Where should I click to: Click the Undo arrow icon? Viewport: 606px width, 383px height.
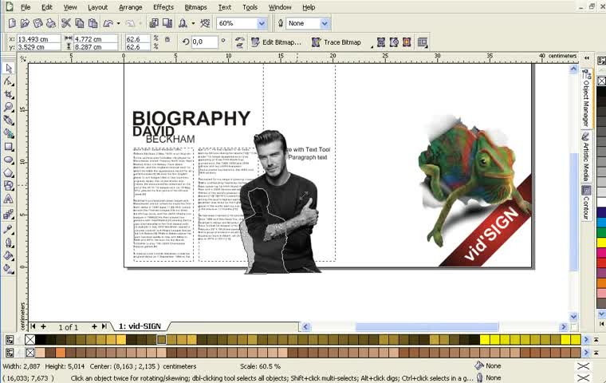[x=108, y=23]
